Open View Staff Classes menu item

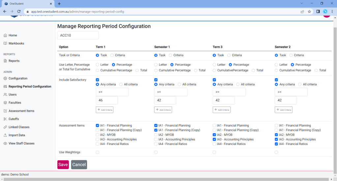pyautogui.click(x=21, y=143)
